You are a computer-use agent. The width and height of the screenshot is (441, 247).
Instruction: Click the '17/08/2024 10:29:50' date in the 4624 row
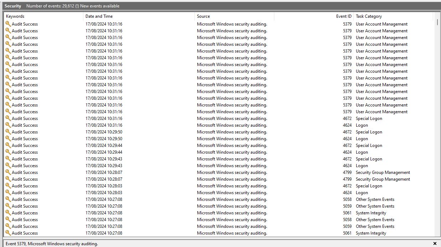tap(104, 139)
